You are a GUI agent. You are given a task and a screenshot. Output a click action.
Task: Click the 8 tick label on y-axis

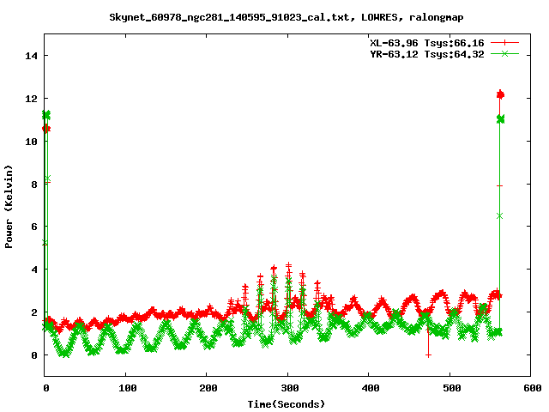(34, 184)
